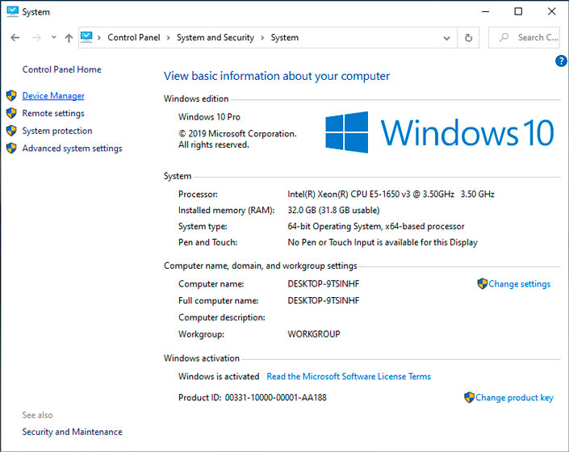This screenshot has width=569, height=452.
Task: Click the No Pen or Touch Input text
Action: point(383,242)
